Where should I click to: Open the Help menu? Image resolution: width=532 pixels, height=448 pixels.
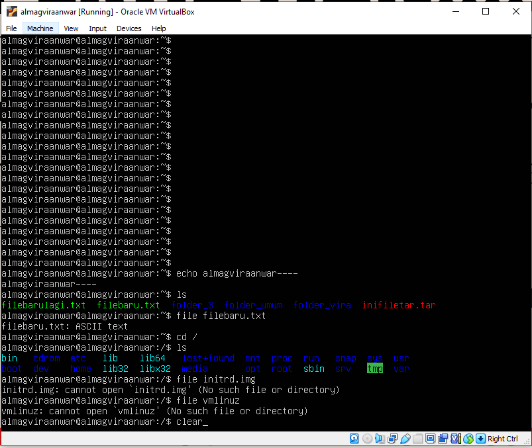(158, 28)
